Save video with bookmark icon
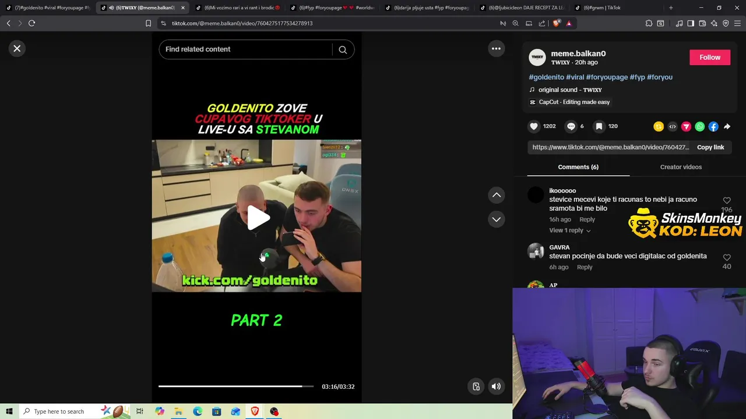Screen dimensions: 746x419 [599, 126]
